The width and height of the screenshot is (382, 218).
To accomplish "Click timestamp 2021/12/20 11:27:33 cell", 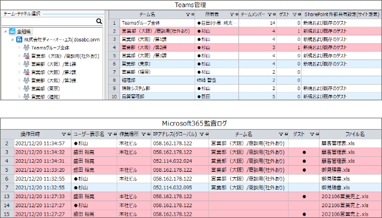I will point(43,196).
